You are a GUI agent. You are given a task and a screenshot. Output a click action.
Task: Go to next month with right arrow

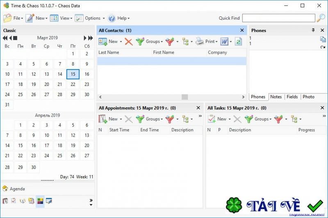point(85,38)
